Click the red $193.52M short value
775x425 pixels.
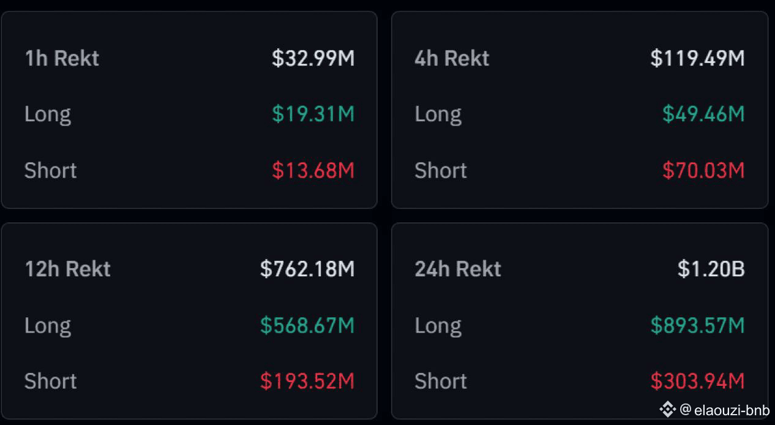tap(307, 381)
